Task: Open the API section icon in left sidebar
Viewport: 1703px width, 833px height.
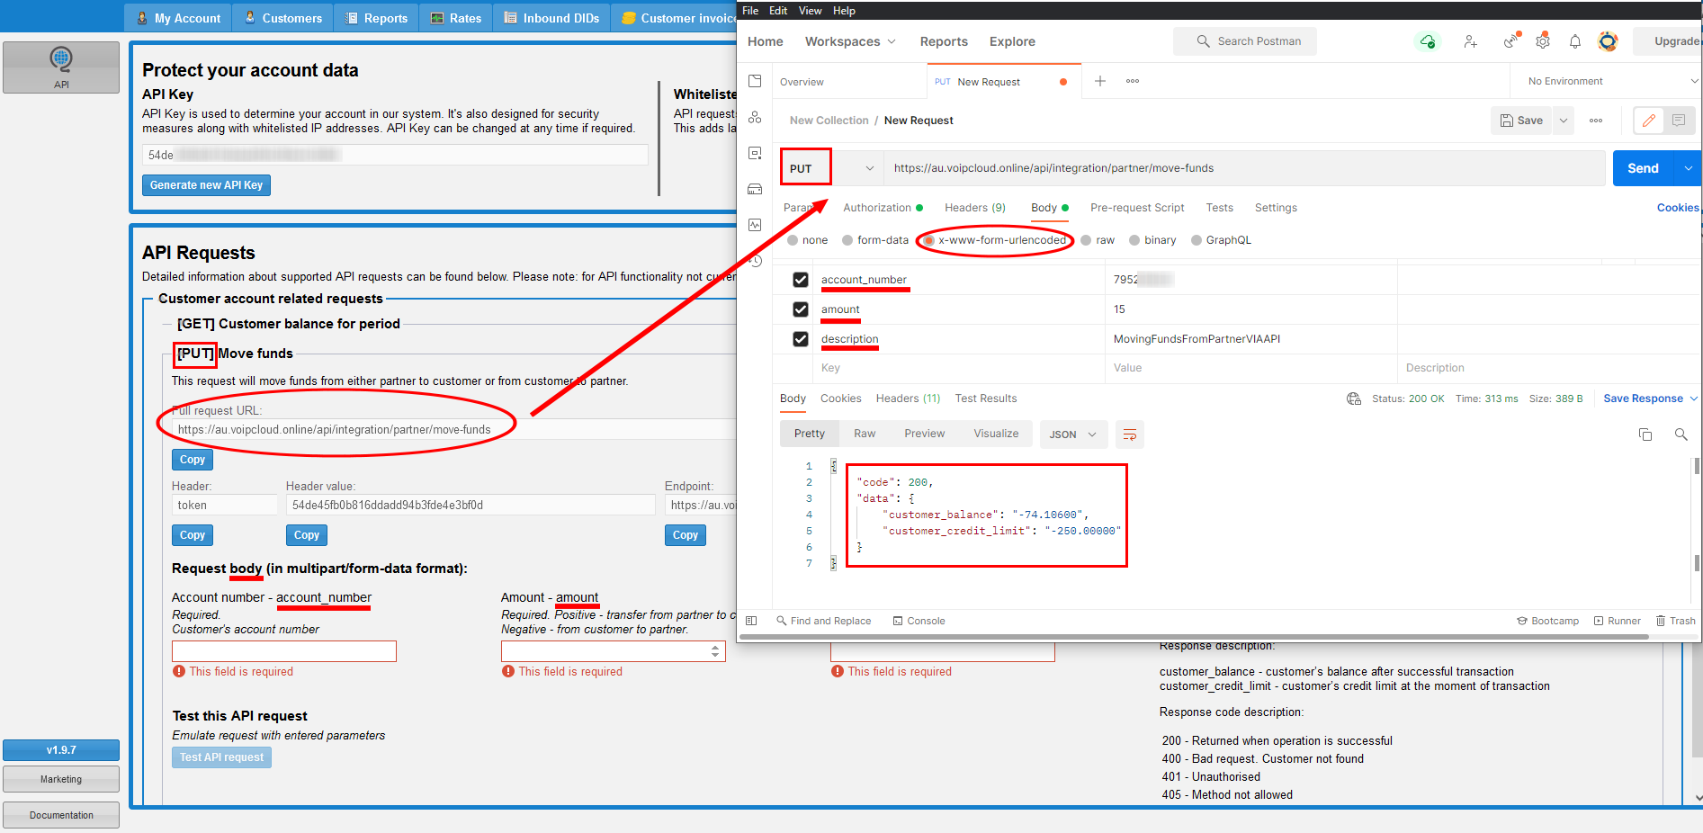Action: point(61,67)
